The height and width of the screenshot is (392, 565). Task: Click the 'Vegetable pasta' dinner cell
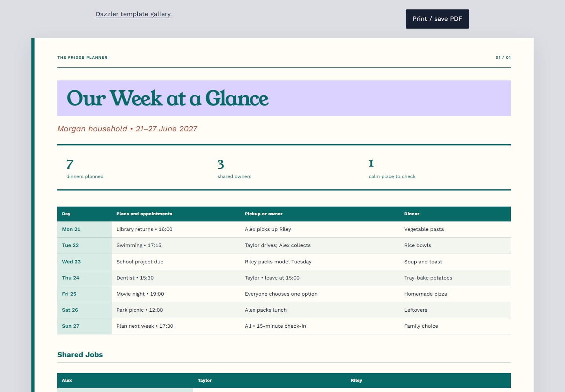click(455, 229)
